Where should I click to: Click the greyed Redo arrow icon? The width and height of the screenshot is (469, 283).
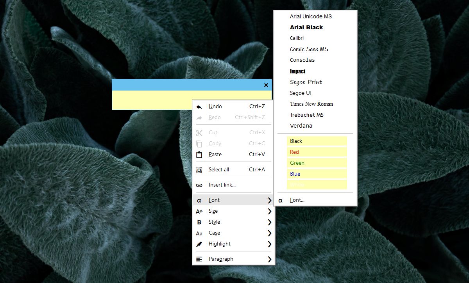tap(199, 117)
